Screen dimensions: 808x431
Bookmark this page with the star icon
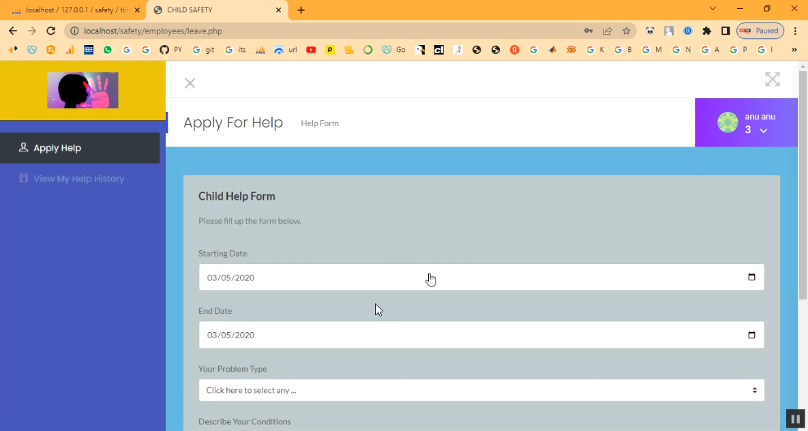point(626,31)
